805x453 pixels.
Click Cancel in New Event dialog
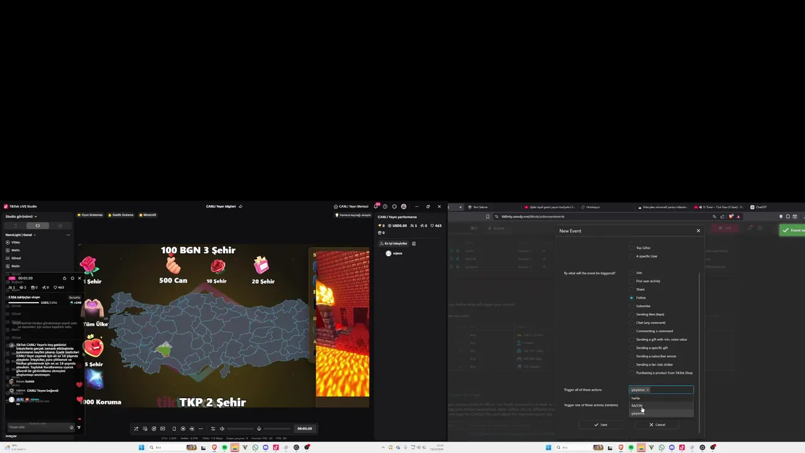(657, 425)
